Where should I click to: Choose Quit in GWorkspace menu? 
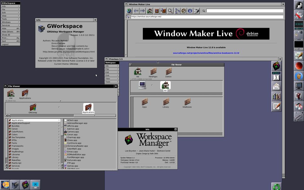point(10,41)
